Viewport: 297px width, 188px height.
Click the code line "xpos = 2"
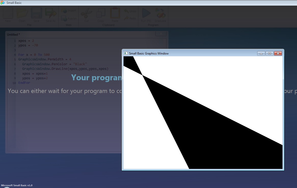click(26, 41)
